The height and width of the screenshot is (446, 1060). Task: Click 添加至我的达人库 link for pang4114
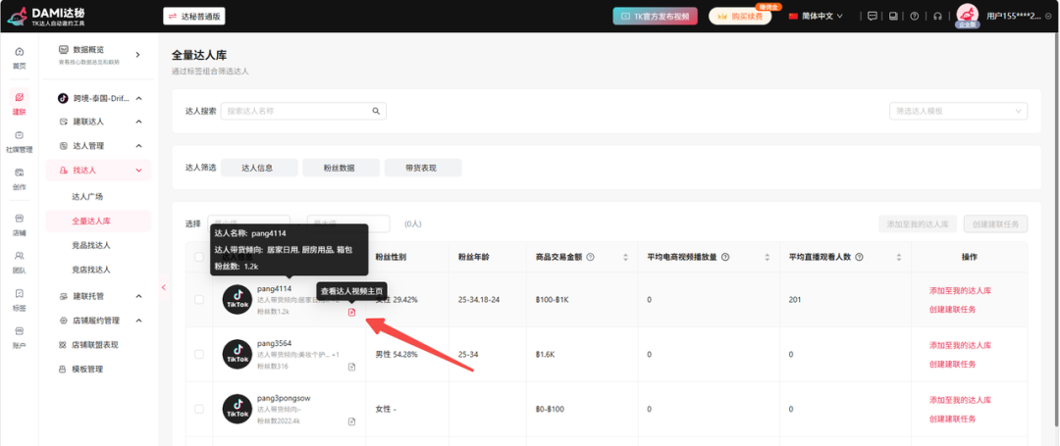(x=960, y=290)
